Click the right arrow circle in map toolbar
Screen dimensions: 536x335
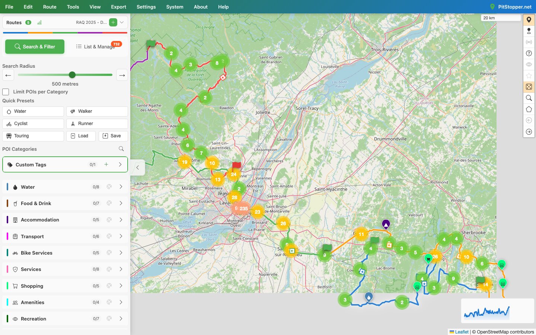(x=529, y=132)
